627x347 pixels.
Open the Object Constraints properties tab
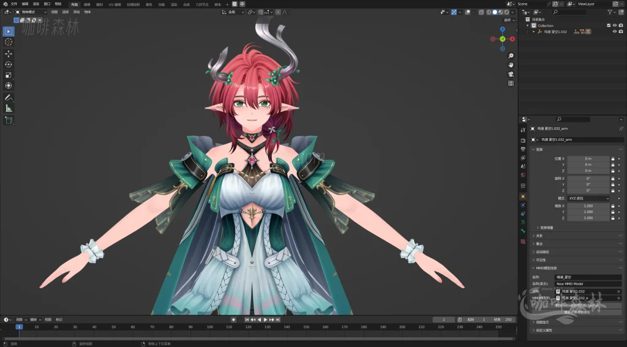523,214
